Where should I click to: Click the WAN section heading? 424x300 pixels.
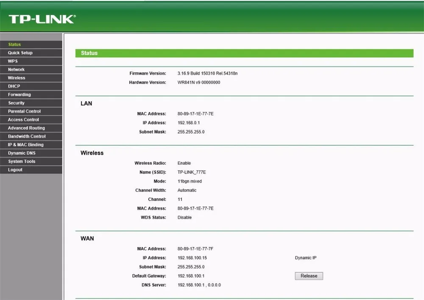(x=87, y=239)
